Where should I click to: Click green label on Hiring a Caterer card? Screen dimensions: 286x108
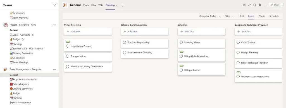(182, 66)
